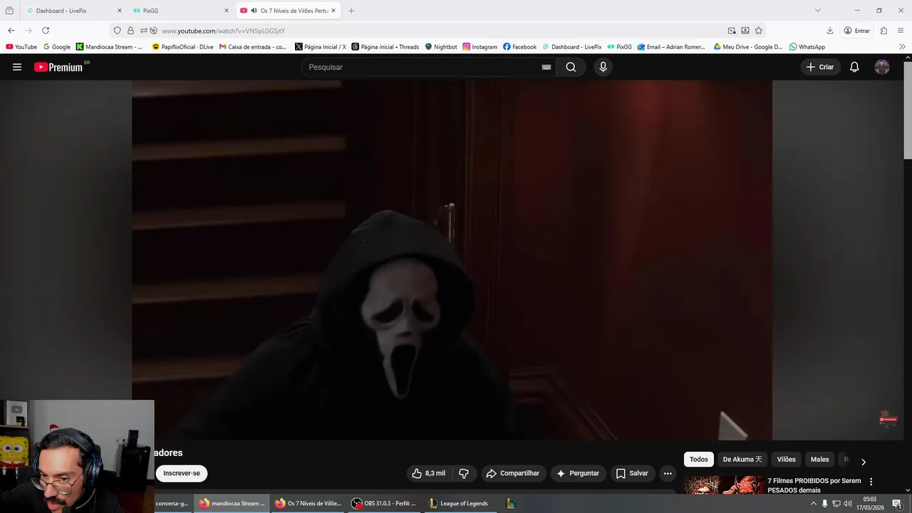Show more bookmarks chevron
912x513 pixels.
coord(902,47)
